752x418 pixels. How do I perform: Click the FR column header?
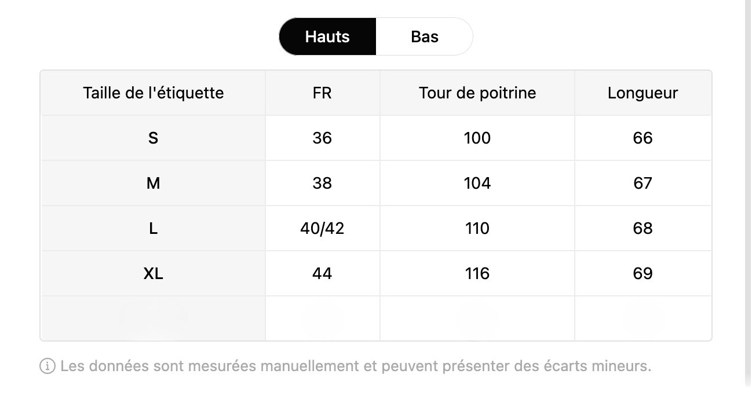point(322,93)
